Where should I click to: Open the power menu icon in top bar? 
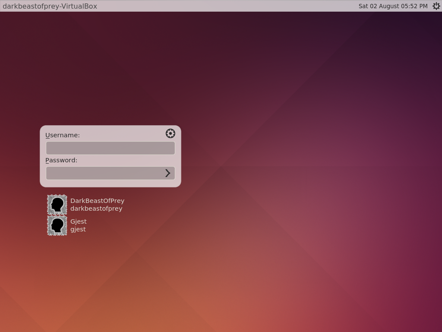pyautogui.click(x=436, y=6)
